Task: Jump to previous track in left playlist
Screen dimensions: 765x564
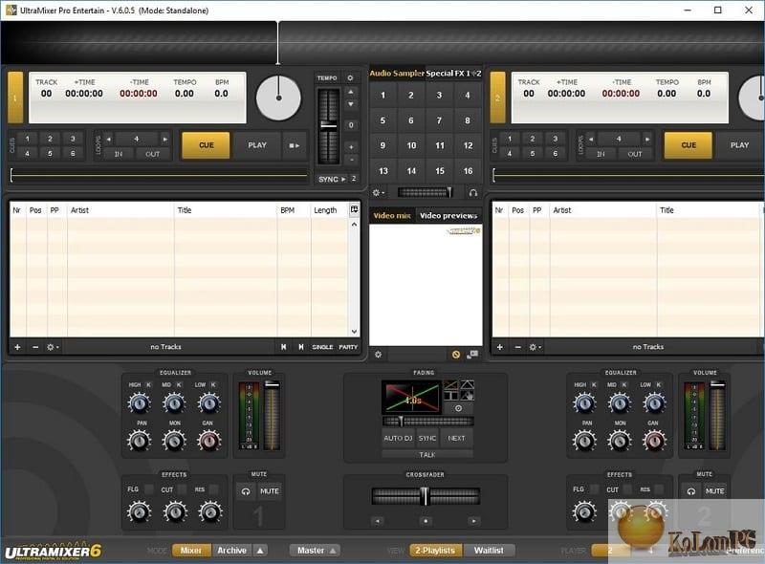Action: point(283,347)
